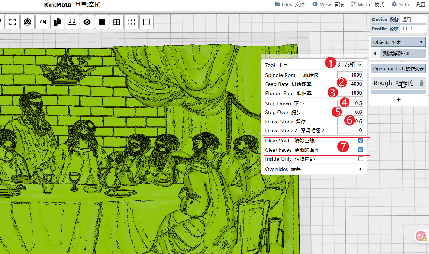Click the horizontal width arrows icon
The width and height of the screenshot is (429, 254).
point(42,22)
